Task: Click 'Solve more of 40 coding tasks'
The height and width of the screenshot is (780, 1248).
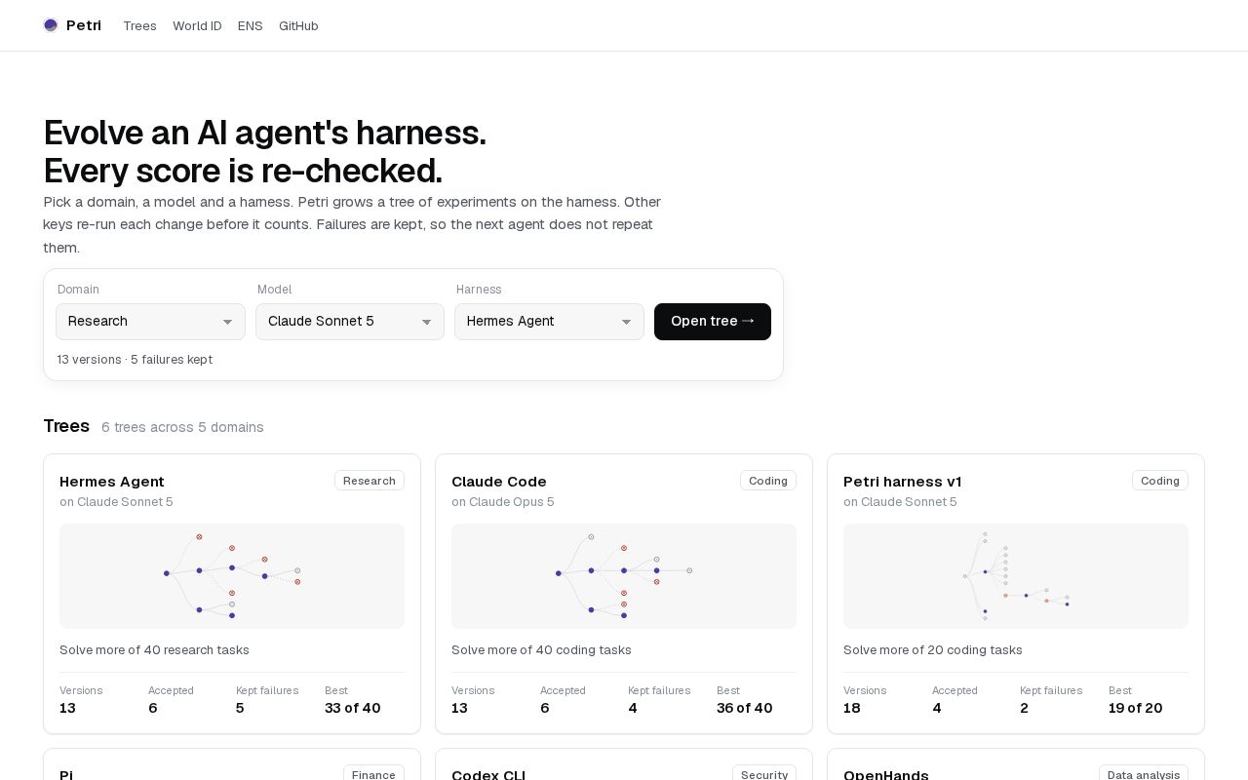Action: tap(541, 650)
